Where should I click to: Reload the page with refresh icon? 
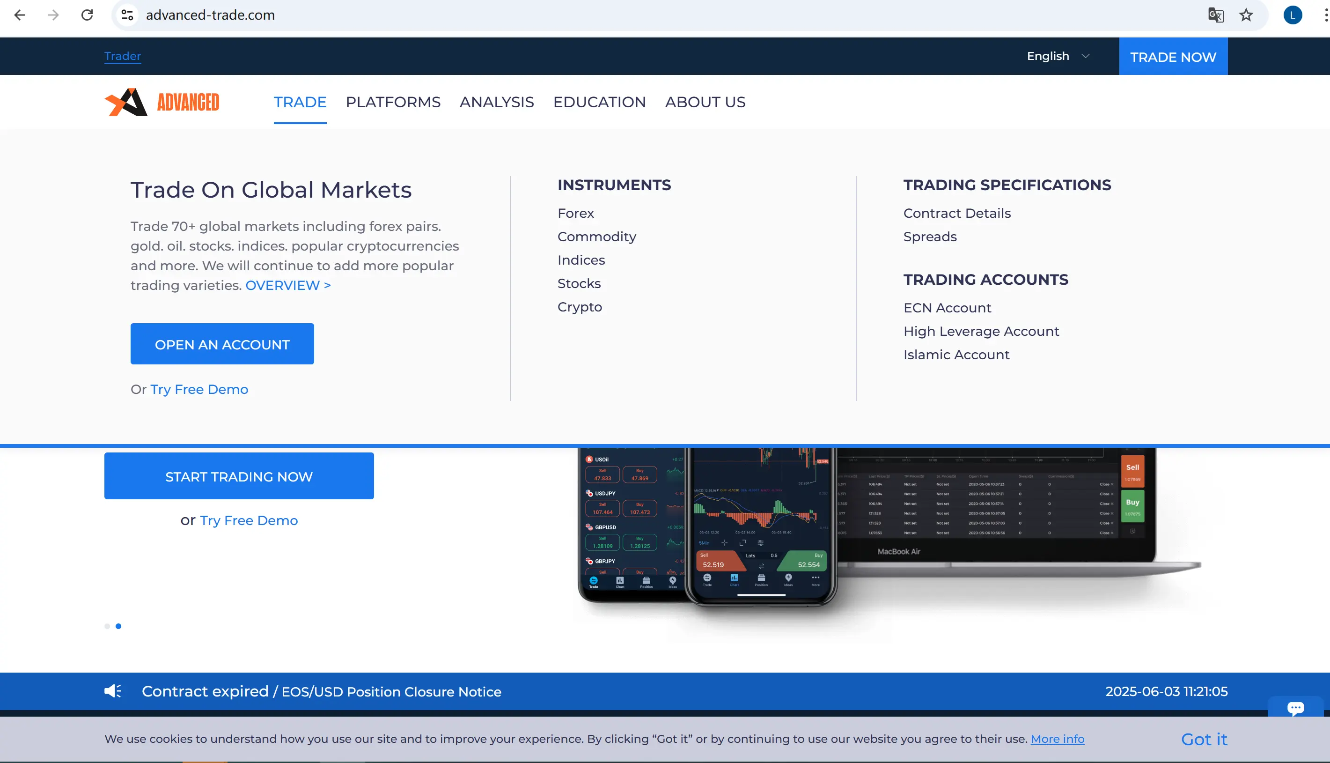point(87,15)
